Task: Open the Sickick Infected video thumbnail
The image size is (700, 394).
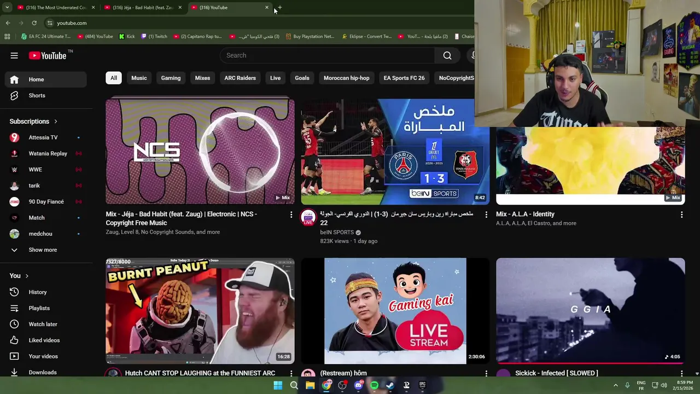Action: pos(590,311)
